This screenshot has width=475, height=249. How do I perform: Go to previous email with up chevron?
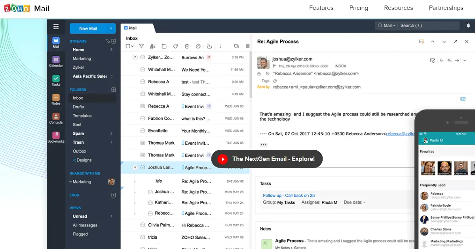pyautogui.click(x=433, y=41)
